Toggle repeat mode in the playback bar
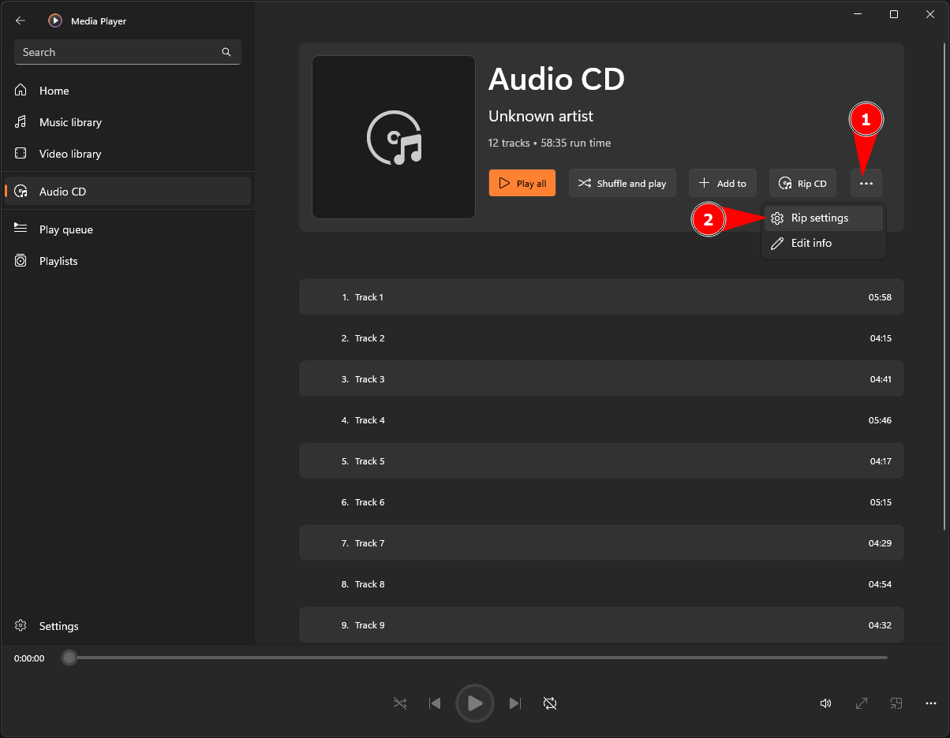 pos(550,703)
